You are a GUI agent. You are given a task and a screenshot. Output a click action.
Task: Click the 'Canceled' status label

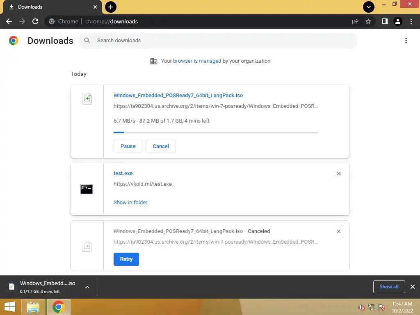(259, 231)
